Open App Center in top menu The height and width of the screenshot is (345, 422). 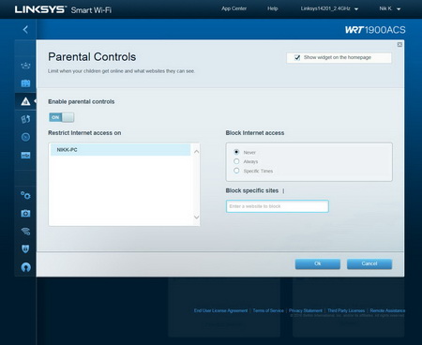tap(234, 8)
